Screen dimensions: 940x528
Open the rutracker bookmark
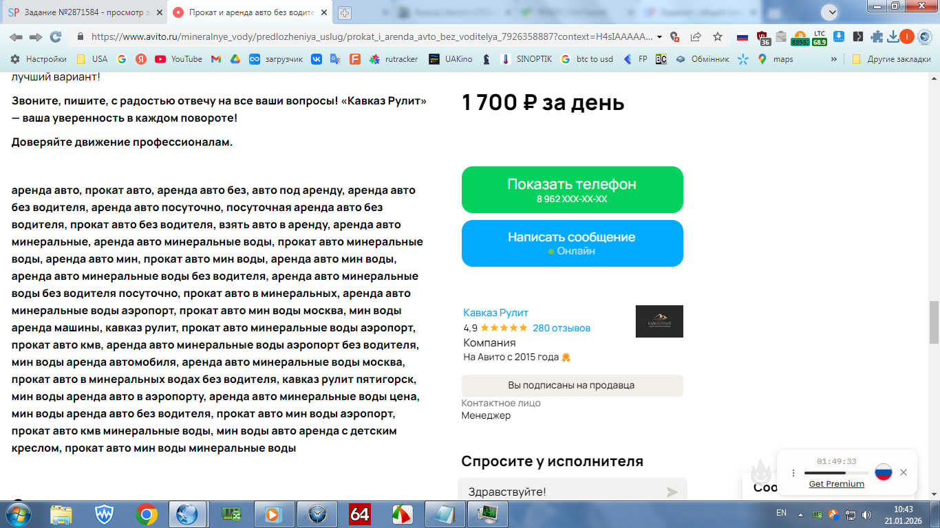click(x=394, y=59)
